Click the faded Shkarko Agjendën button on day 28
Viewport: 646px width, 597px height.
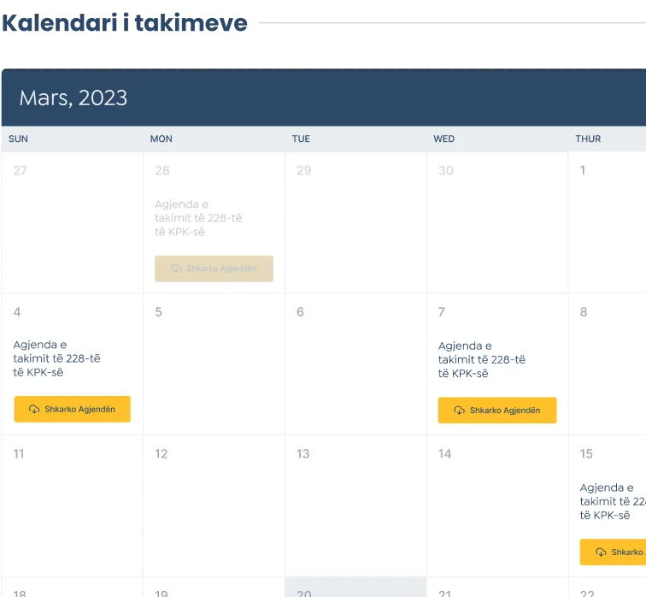point(214,269)
